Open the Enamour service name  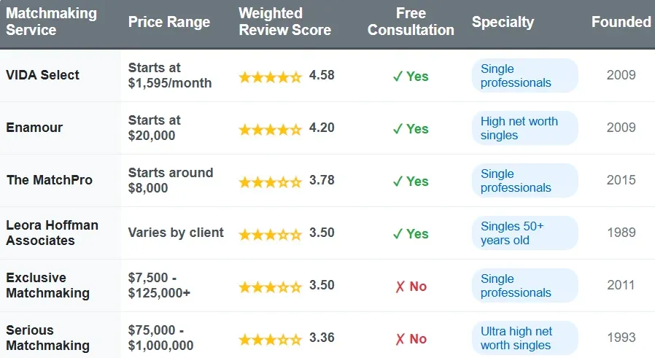click(x=34, y=128)
